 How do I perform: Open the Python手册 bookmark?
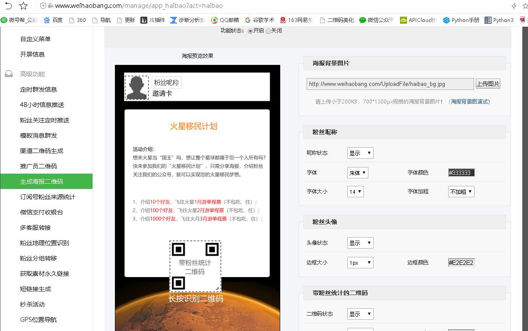pos(461,20)
